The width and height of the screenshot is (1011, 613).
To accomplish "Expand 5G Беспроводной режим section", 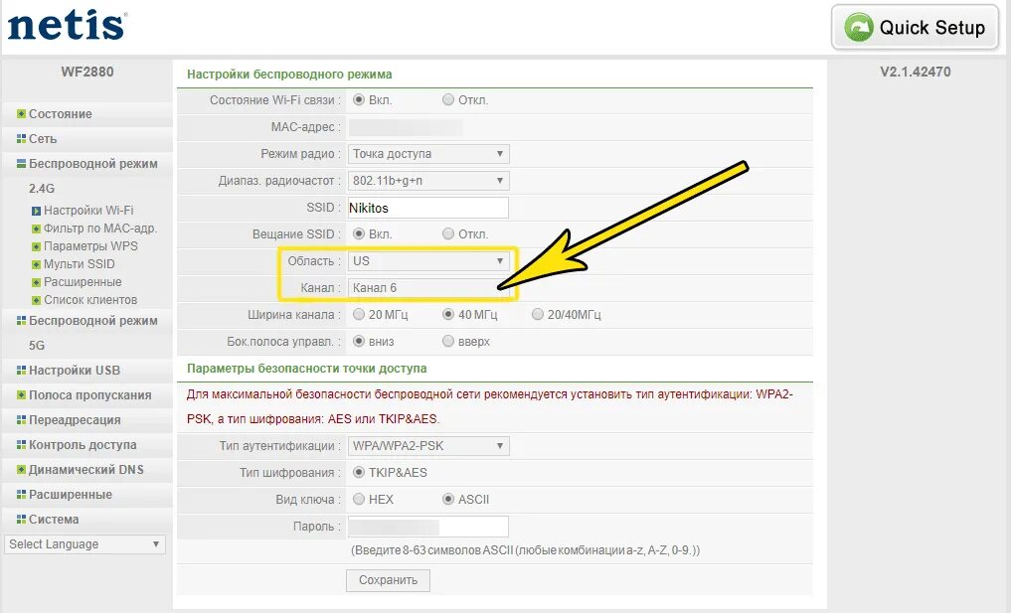I will click(92, 320).
